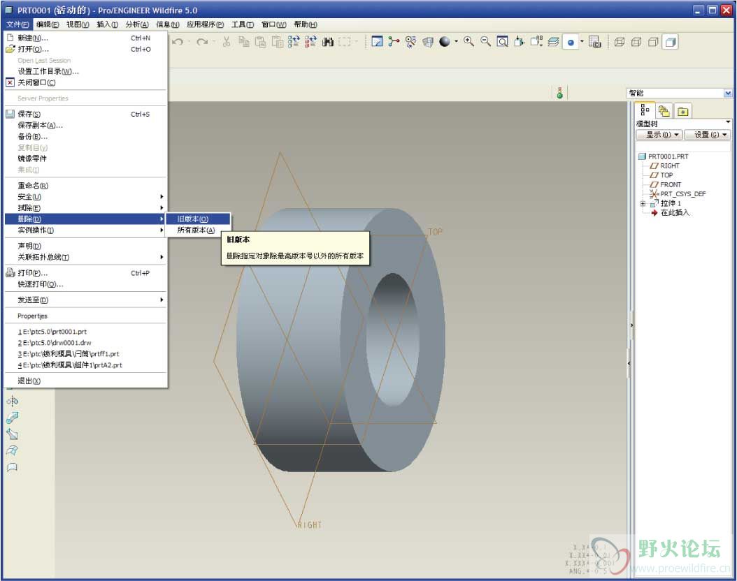Click the Redo toolbar icon
737x581 pixels.
(202, 42)
